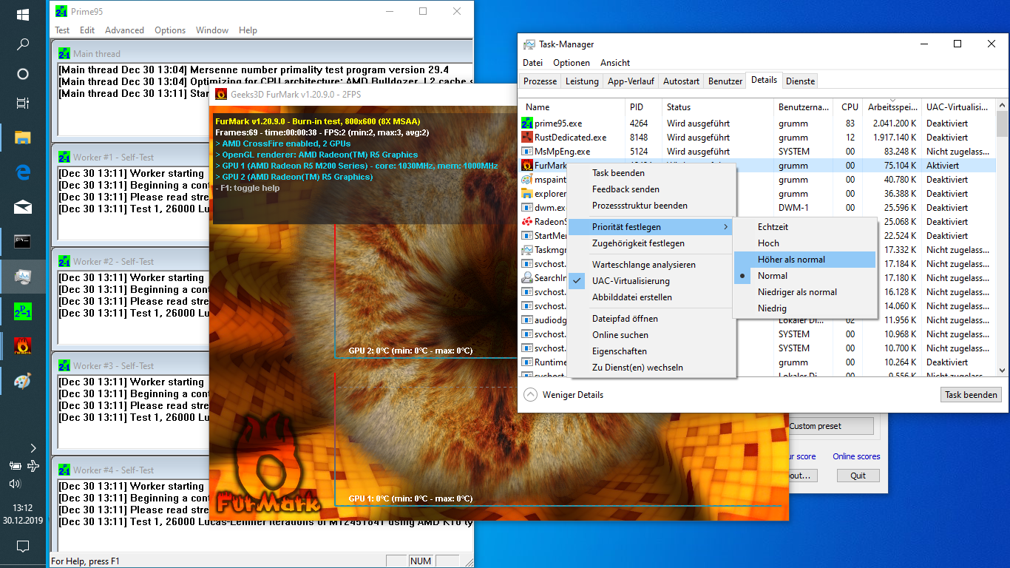1010x568 pixels.
Task: Expand the Priorität festlegen submenu
Action: coord(651,227)
